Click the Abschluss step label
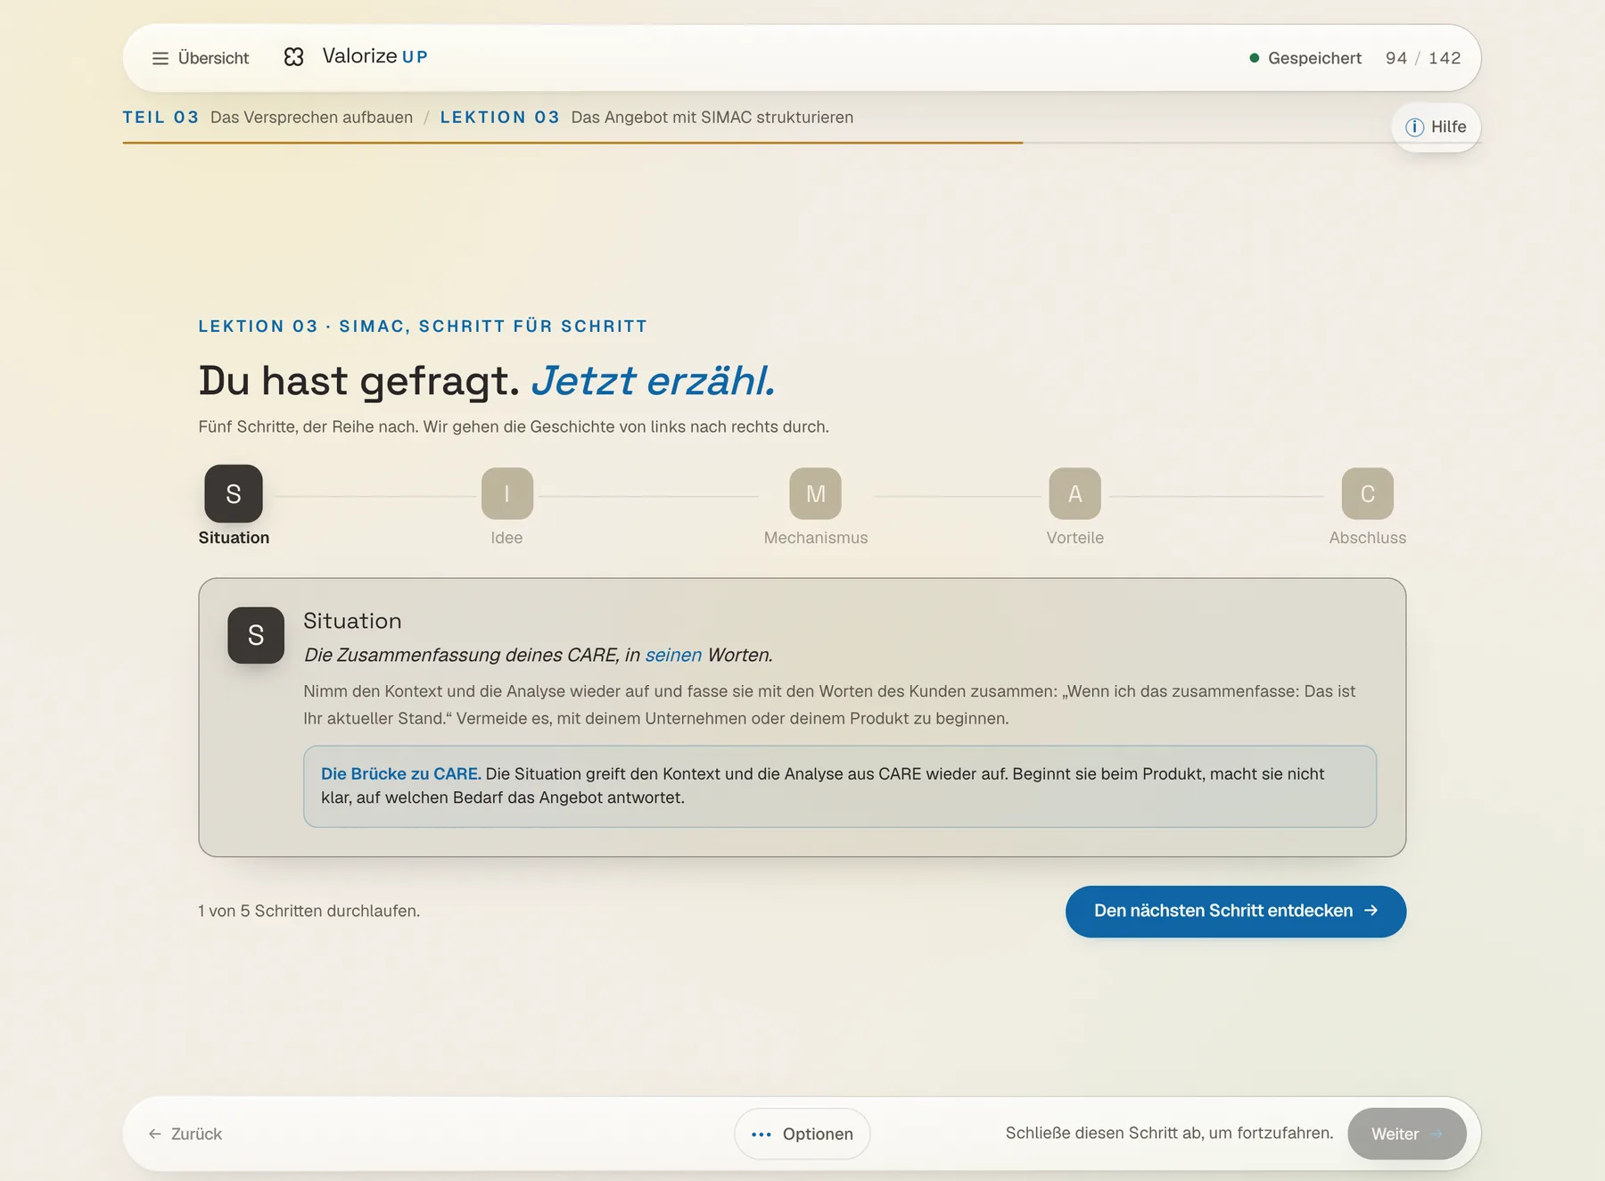Viewport: 1605px width, 1181px height. point(1368,538)
